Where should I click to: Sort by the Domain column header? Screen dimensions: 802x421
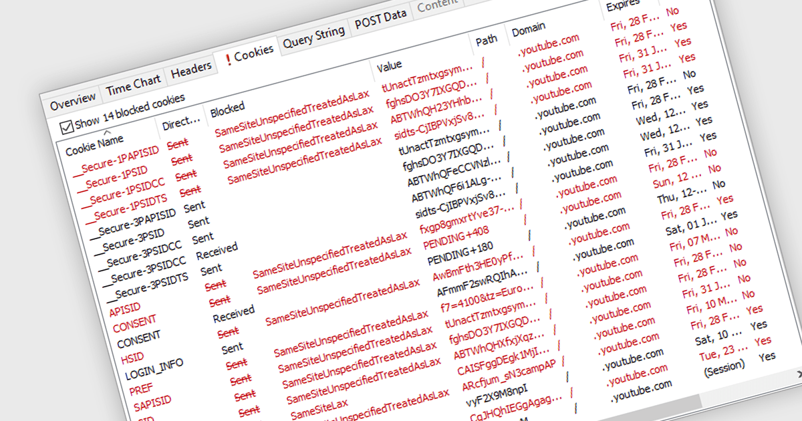click(529, 29)
